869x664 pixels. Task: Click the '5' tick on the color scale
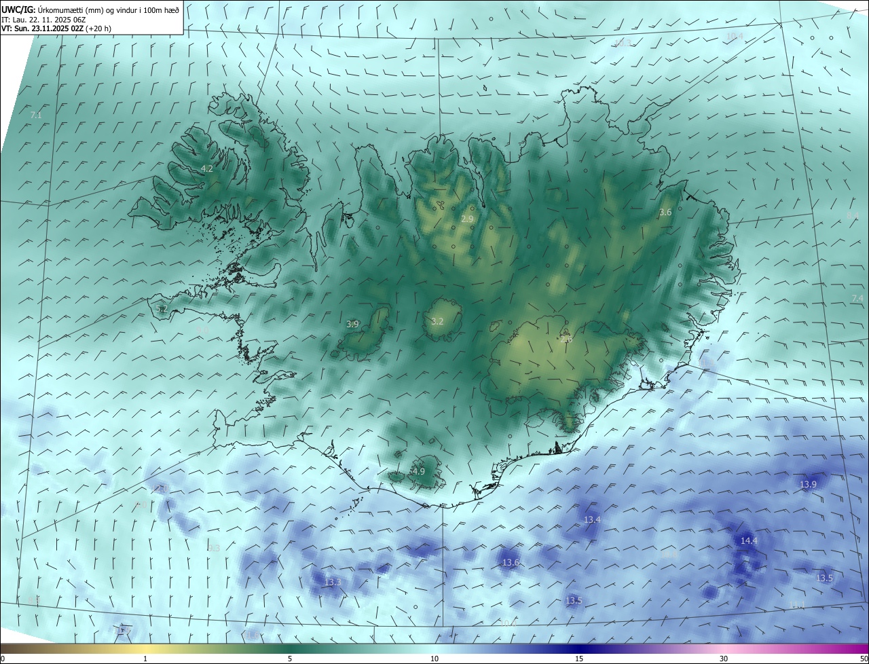[290, 659]
